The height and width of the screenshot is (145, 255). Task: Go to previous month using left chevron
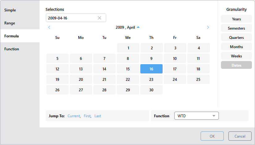click(x=49, y=27)
